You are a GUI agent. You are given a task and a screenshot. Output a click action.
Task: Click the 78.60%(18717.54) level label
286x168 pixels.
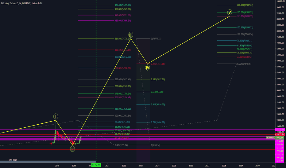pos(122,122)
